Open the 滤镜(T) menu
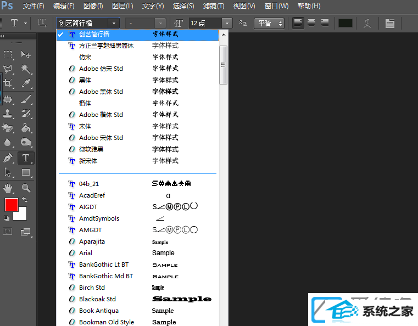This screenshot has height=326, width=418. 214,6
